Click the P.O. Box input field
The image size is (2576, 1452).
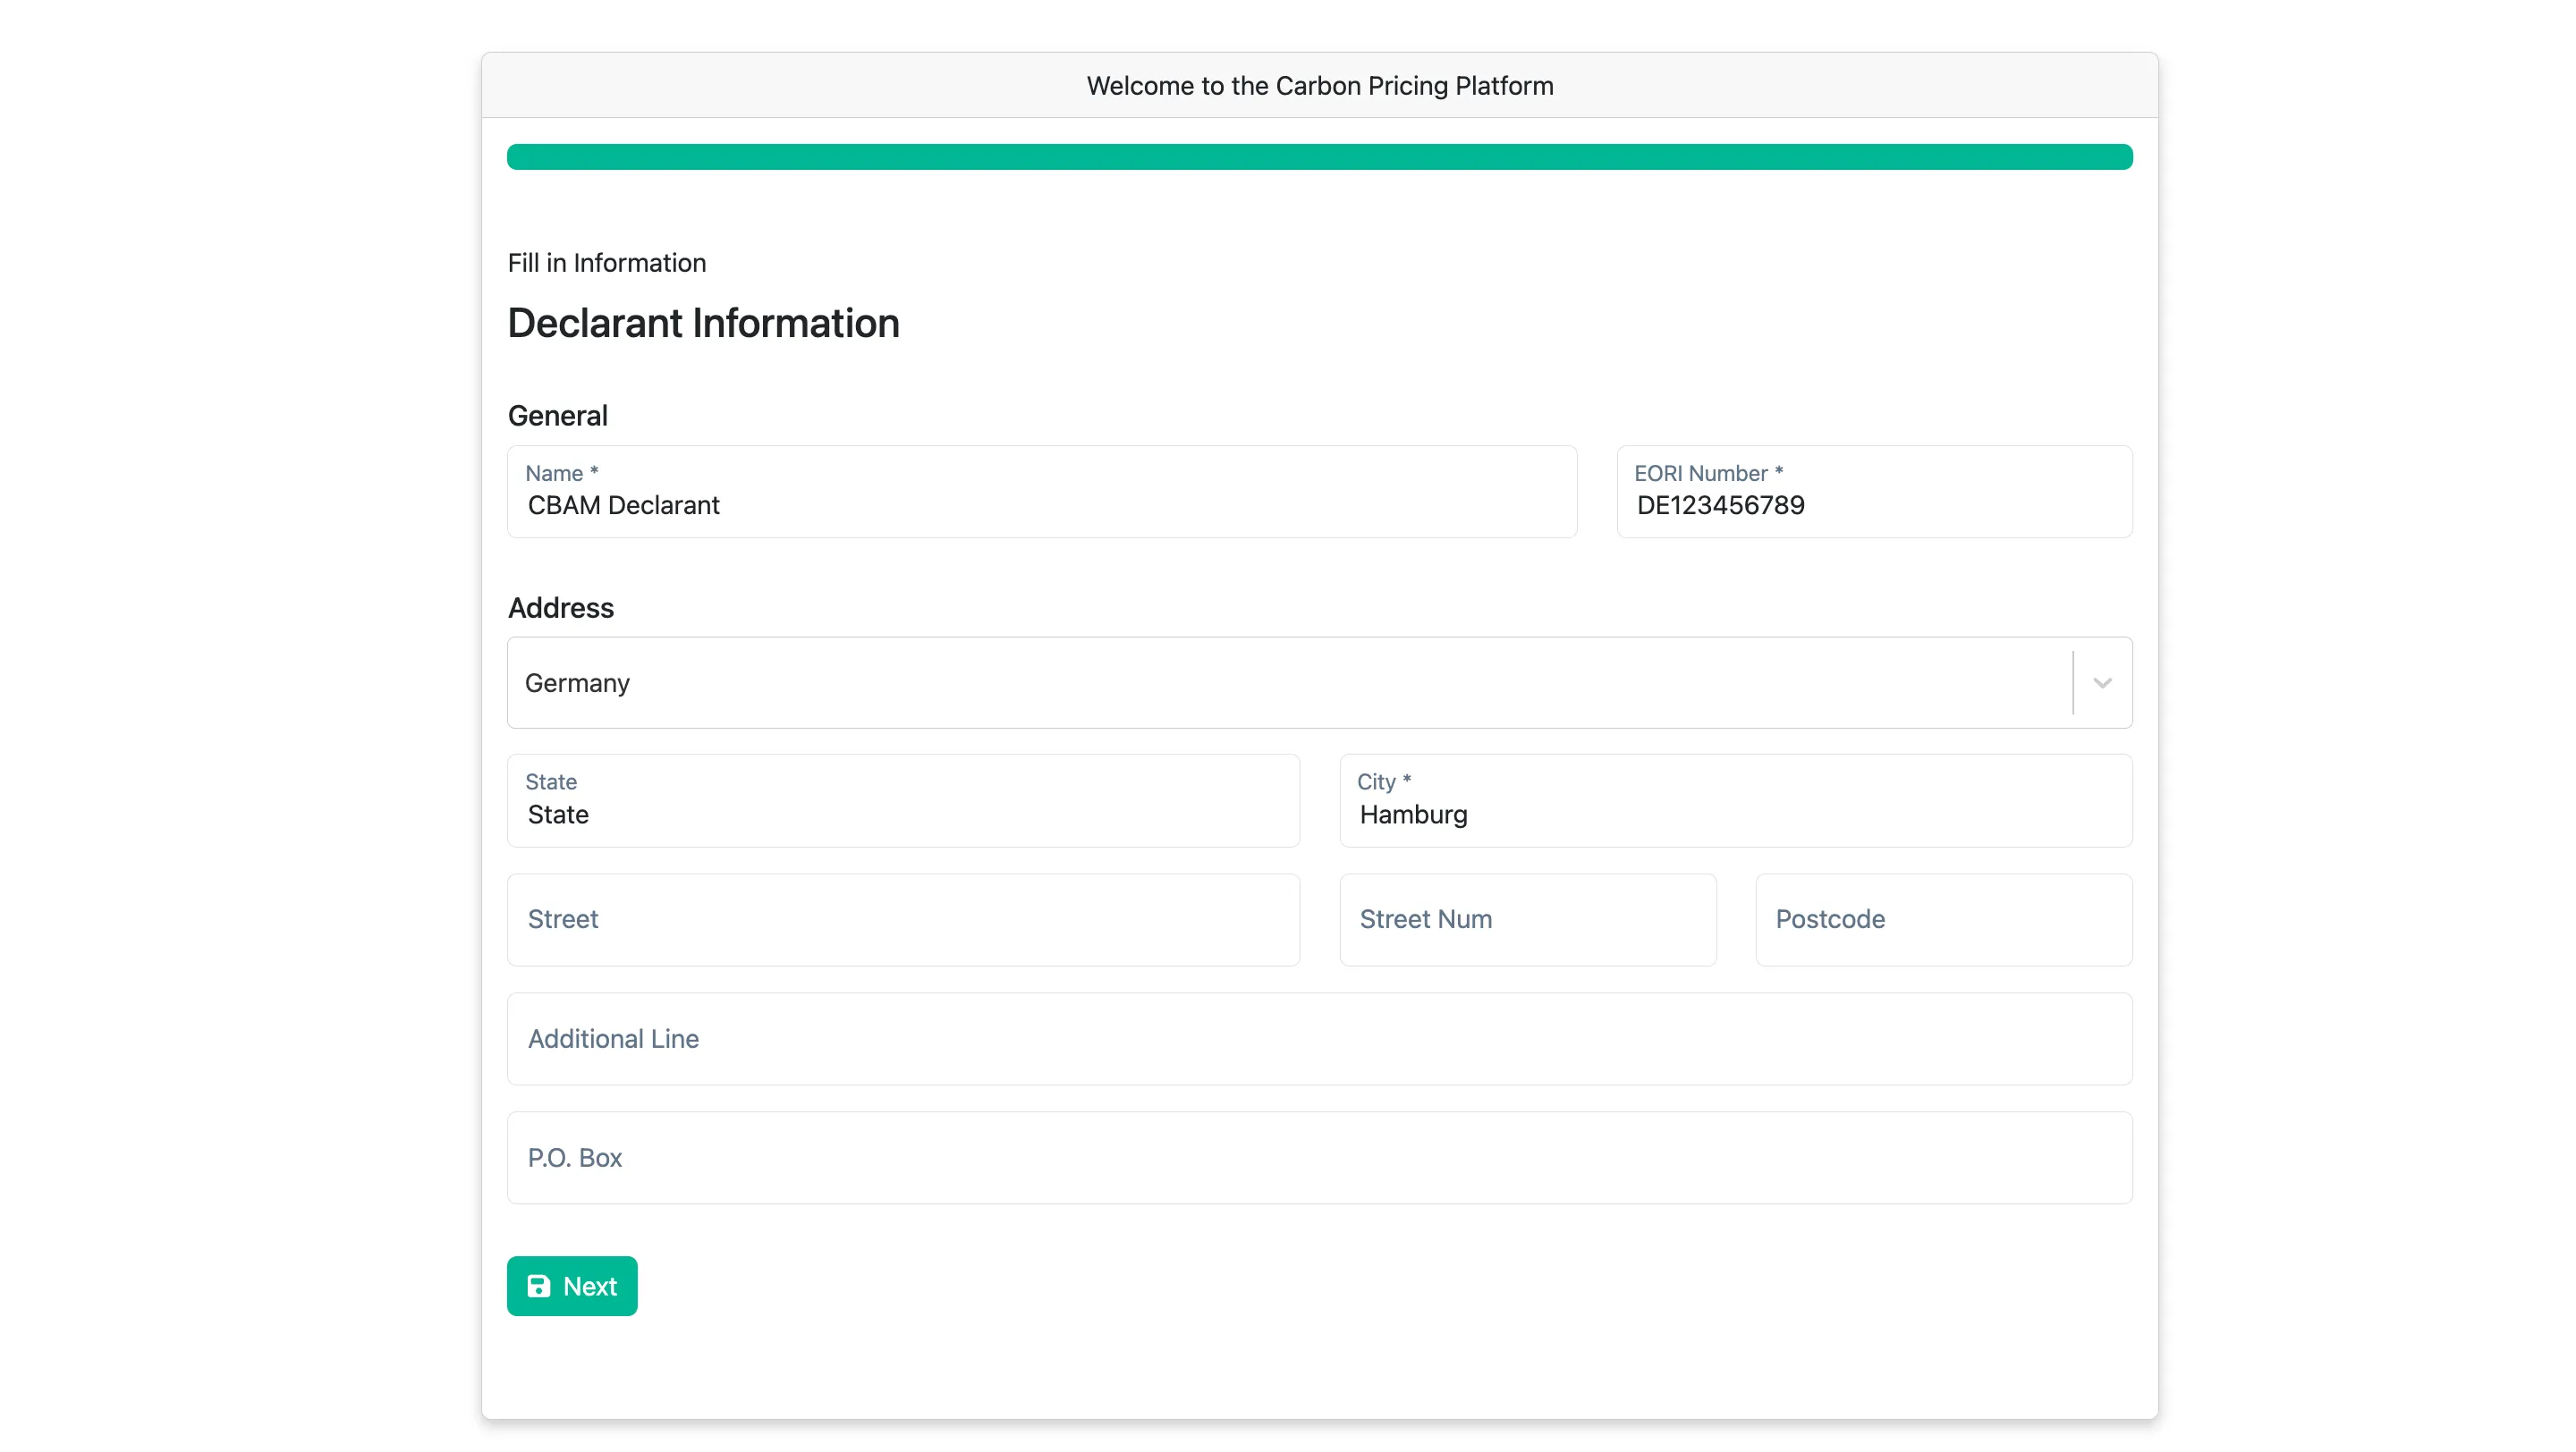click(x=1319, y=1157)
